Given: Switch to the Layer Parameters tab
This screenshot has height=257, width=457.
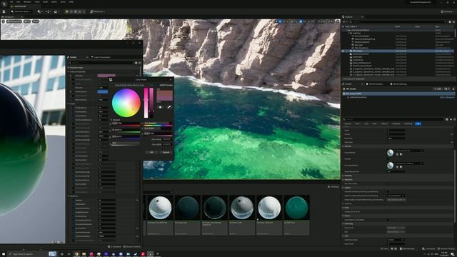Looking at the screenshot, I should click(101, 57).
